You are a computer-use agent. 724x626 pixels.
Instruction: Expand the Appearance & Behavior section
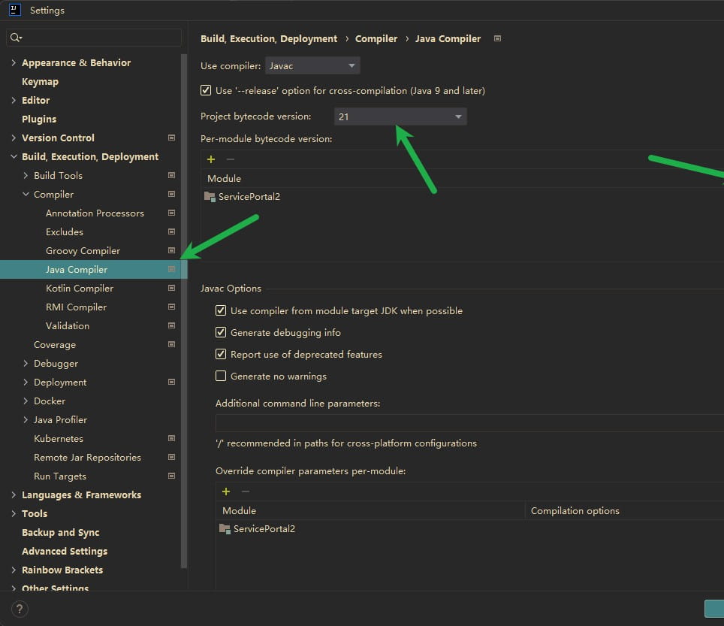pos(14,63)
